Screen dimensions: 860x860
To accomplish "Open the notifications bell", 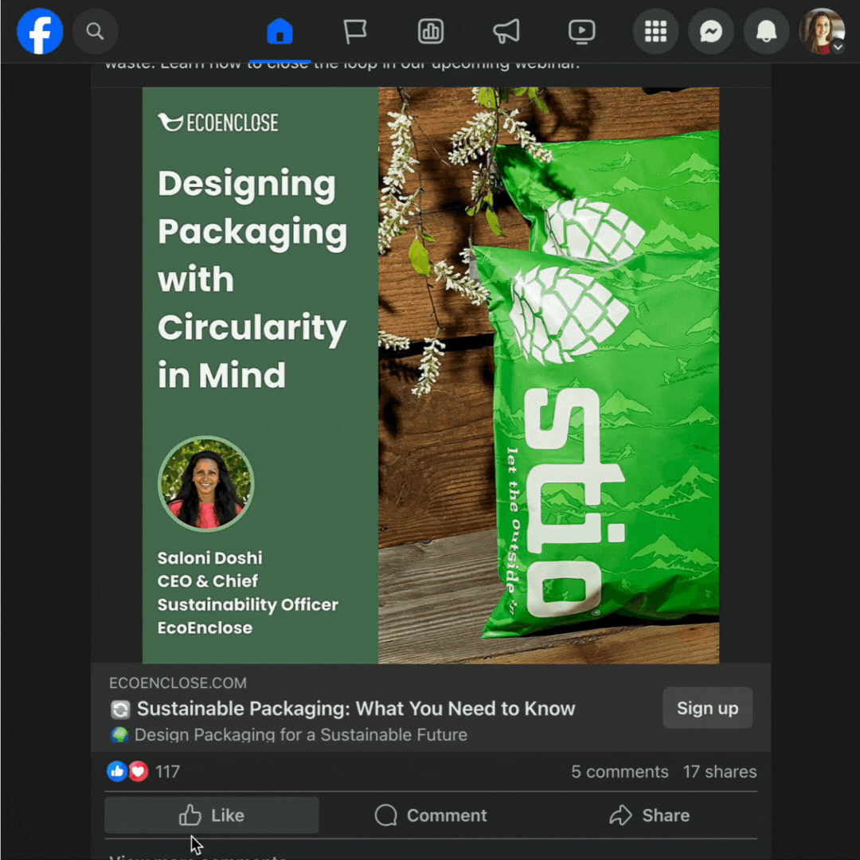I will pos(766,31).
